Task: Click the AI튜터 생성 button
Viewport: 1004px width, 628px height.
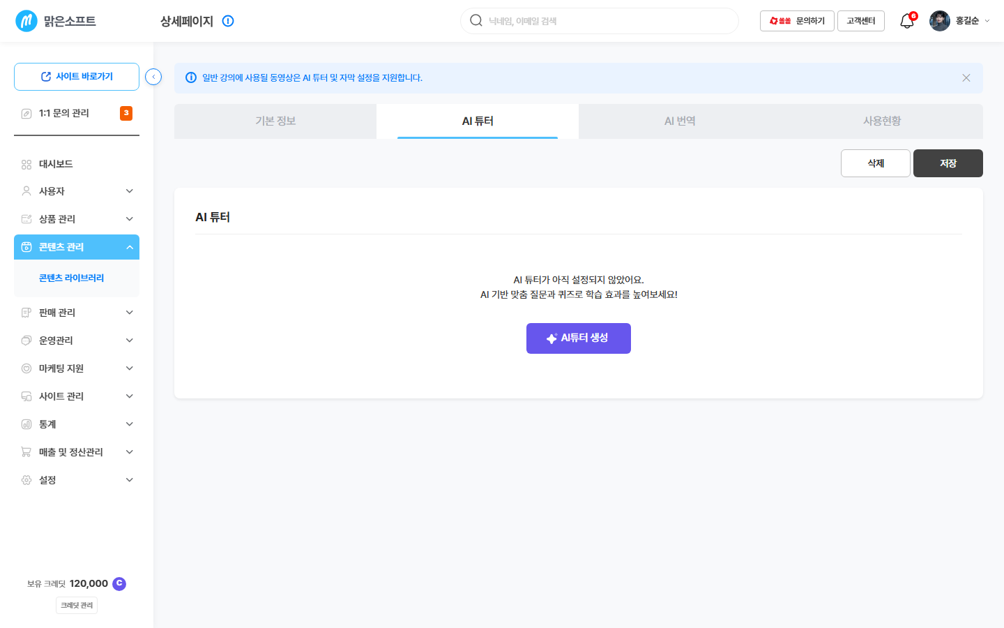Action: (579, 338)
